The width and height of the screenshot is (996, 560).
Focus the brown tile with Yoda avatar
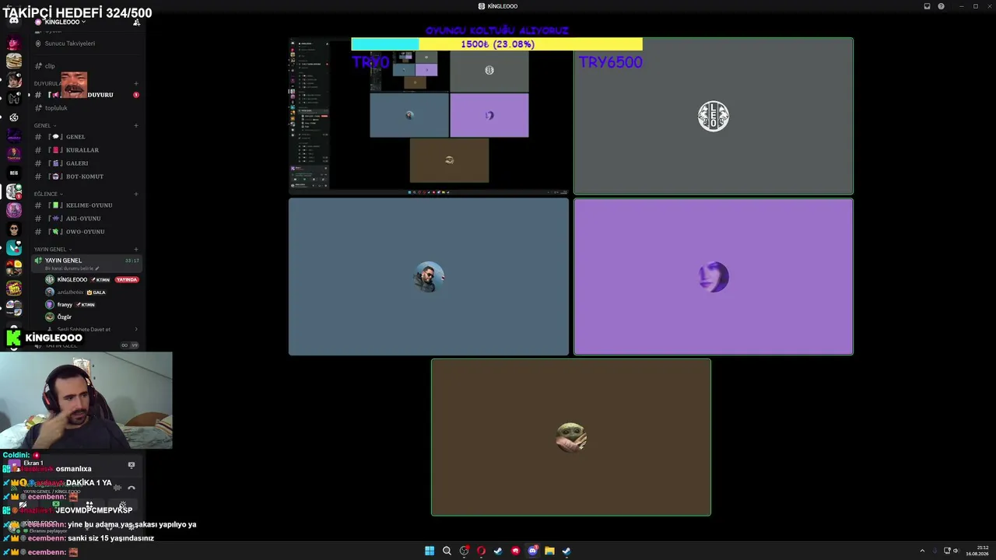pyautogui.click(x=571, y=437)
